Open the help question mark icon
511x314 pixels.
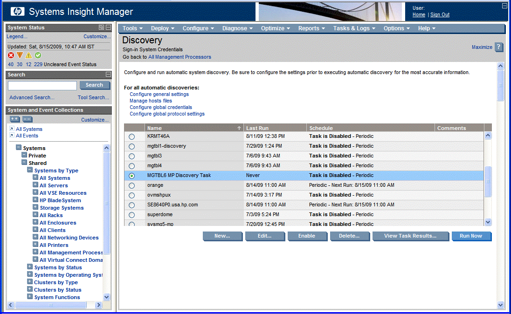coord(499,47)
